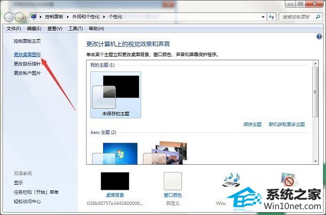Open the 查看(V) menu
Image resolution: width=326 pixels, height=215 pixels.
pos(55,28)
